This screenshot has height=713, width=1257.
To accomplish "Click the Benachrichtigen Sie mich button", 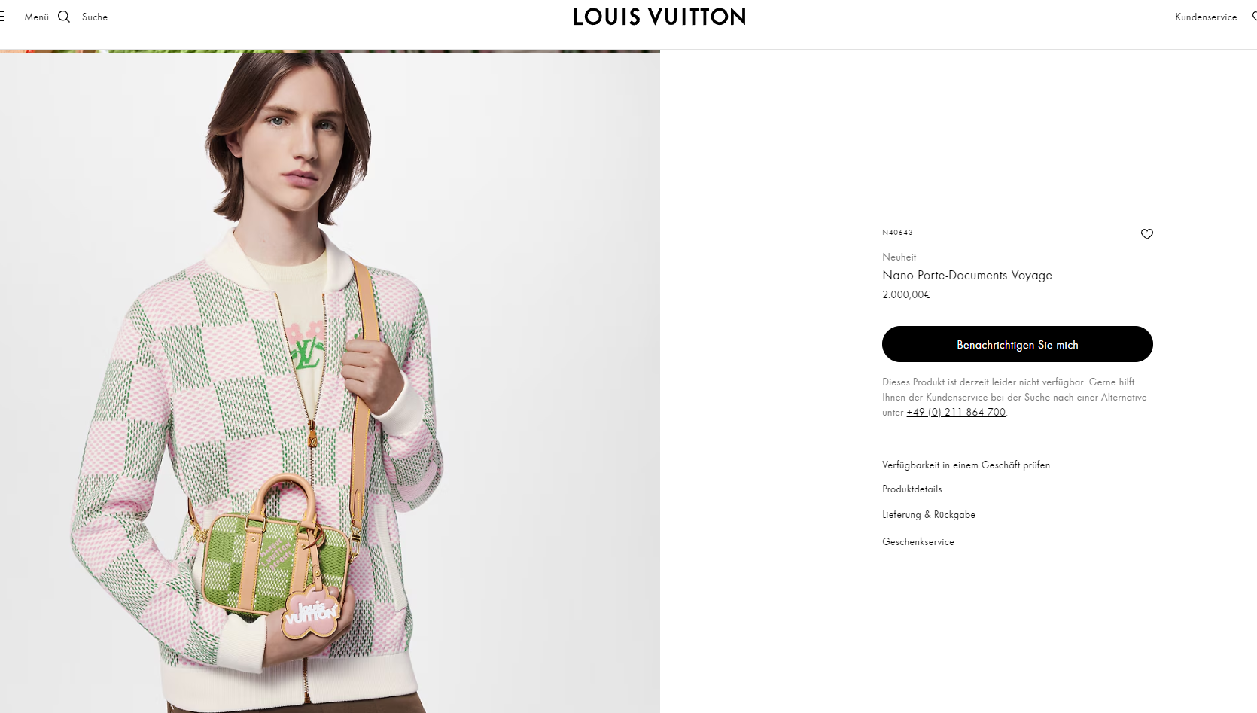I will point(1017,344).
